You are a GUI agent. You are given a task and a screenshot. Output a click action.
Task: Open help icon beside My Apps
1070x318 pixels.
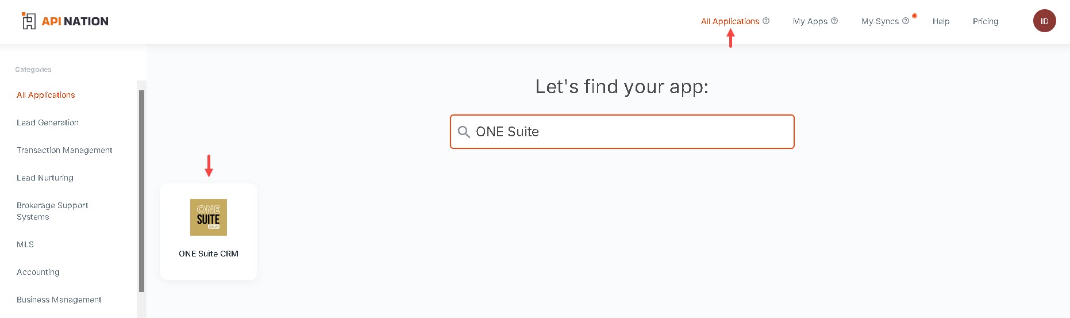[x=834, y=21]
